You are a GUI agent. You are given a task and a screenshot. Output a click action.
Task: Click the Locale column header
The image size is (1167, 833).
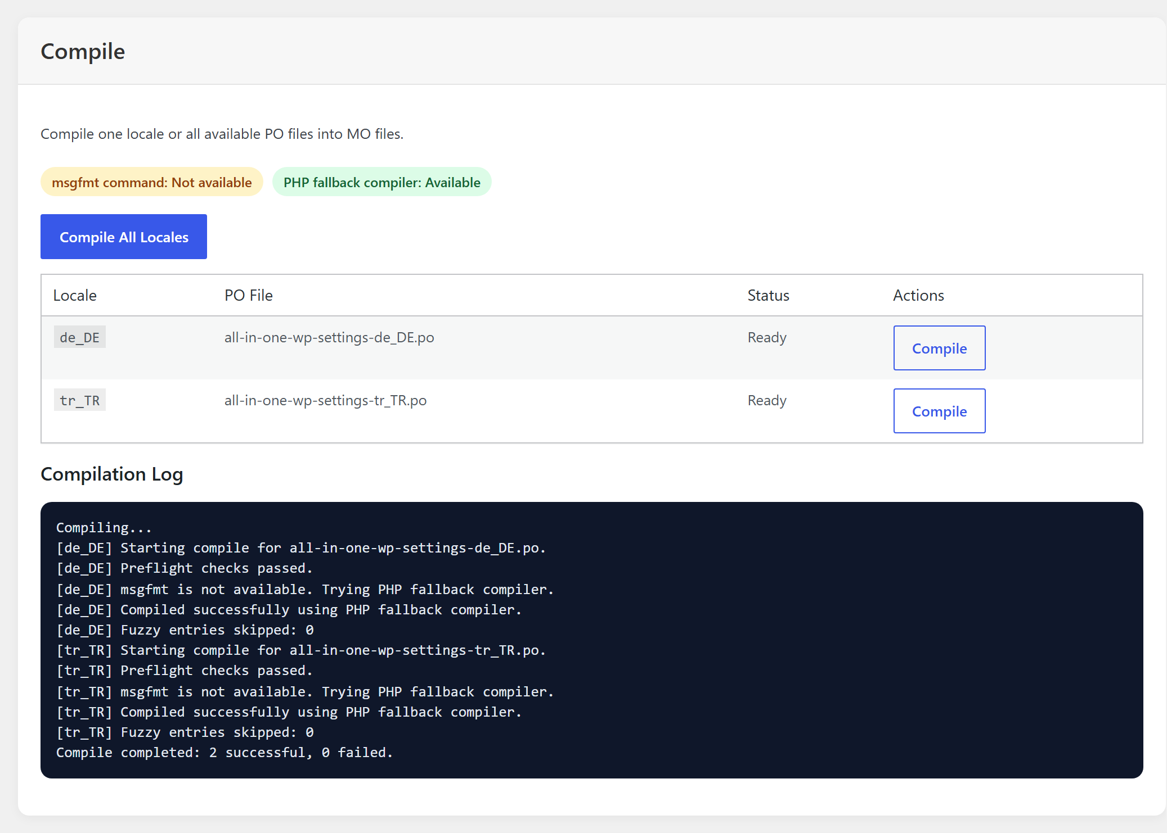click(x=75, y=295)
